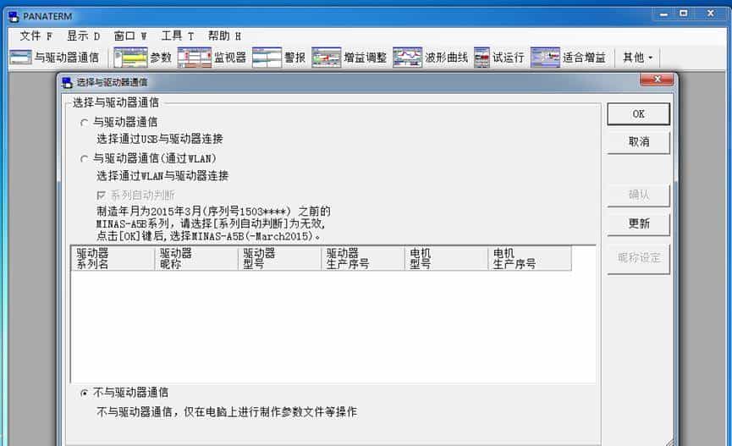The height and width of the screenshot is (446, 732).
Task: Select 不与驱动器通信 radio button
Action: tap(84, 393)
